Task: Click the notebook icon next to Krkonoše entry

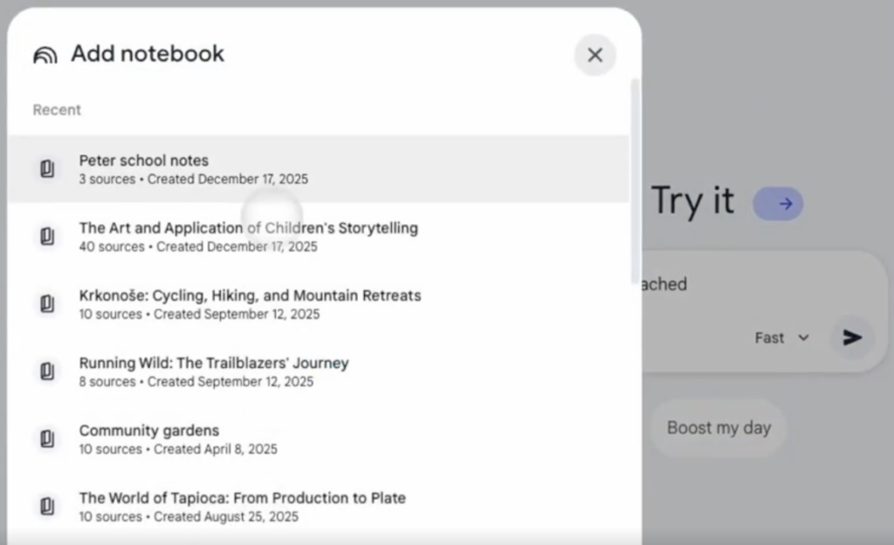Action: [47, 303]
